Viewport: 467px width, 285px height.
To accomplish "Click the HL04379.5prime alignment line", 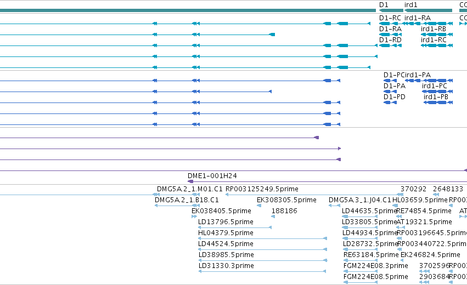I will [263, 238].
